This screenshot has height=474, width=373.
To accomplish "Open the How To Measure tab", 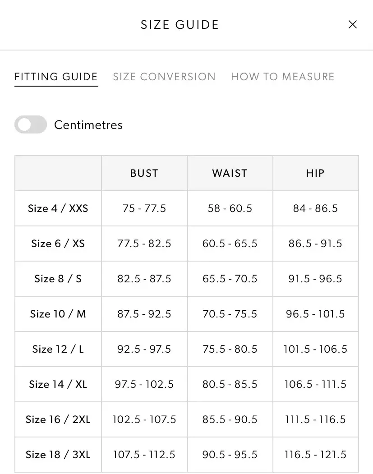I will [283, 77].
